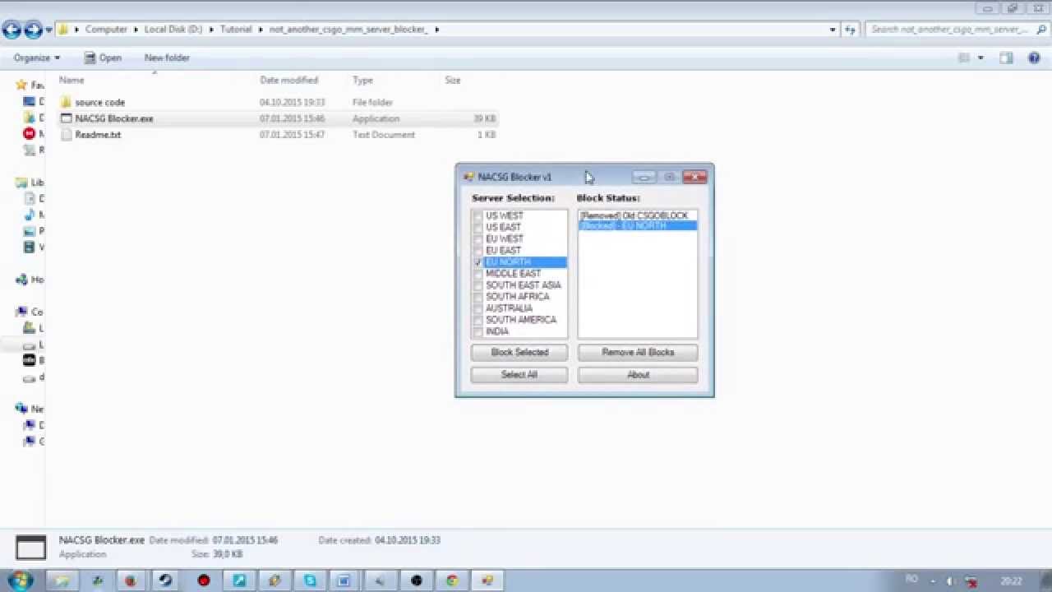Go to Computer in the address breadcrumb

106,30
